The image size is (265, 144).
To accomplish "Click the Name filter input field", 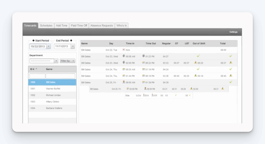I will coord(61,76).
